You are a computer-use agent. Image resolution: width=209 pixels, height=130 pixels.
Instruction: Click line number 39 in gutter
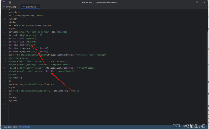[x=5, y=107]
